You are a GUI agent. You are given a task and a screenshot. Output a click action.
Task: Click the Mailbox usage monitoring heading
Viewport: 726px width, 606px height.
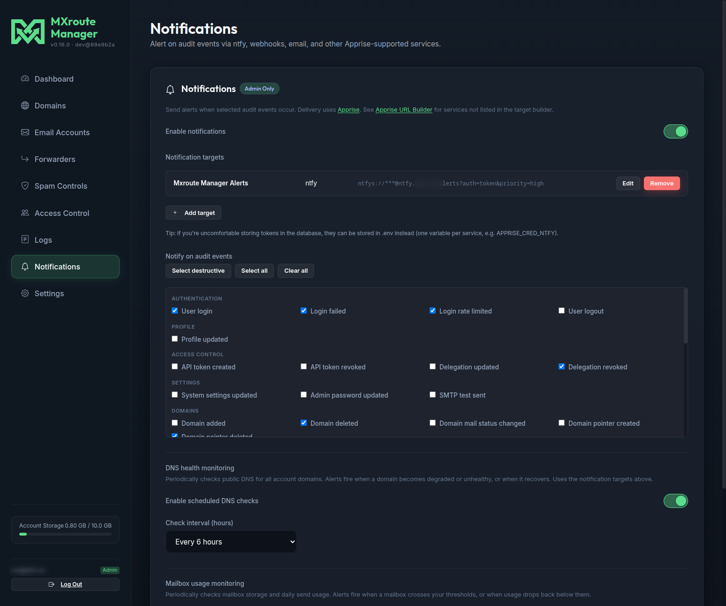pyautogui.click(x=205, y=583)
